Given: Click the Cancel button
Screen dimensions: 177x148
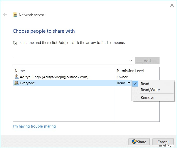Looking at the screenshot, I should pos(163,142).
